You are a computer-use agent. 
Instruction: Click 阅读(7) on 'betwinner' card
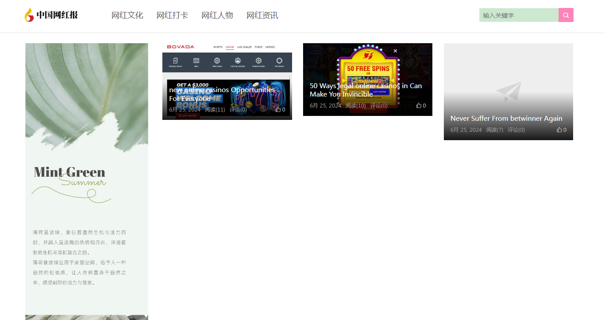pyautogui.click(x=495, y=130)
